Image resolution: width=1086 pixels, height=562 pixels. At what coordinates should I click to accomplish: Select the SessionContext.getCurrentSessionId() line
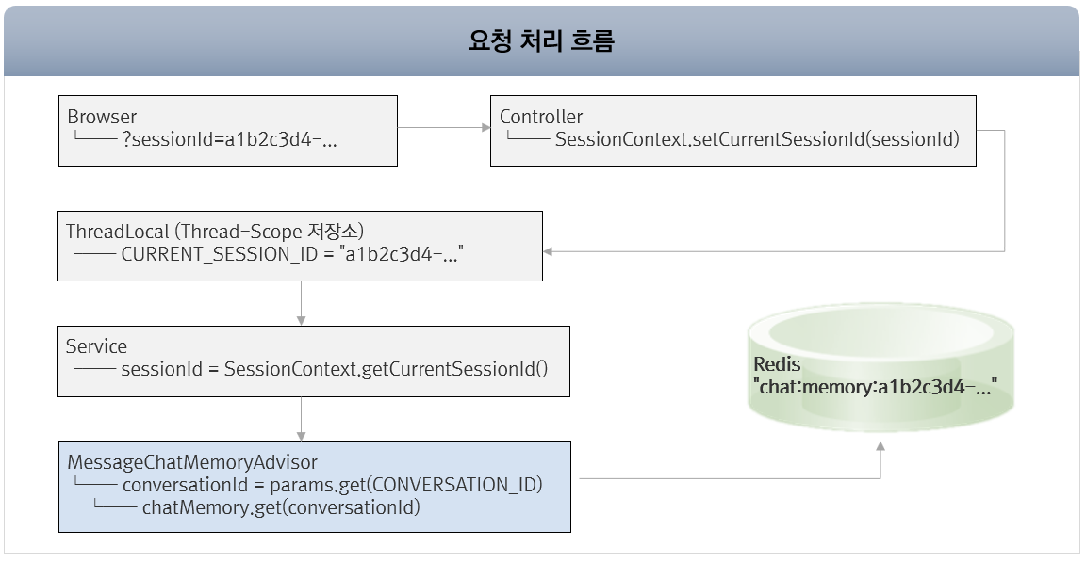(334, 370)
